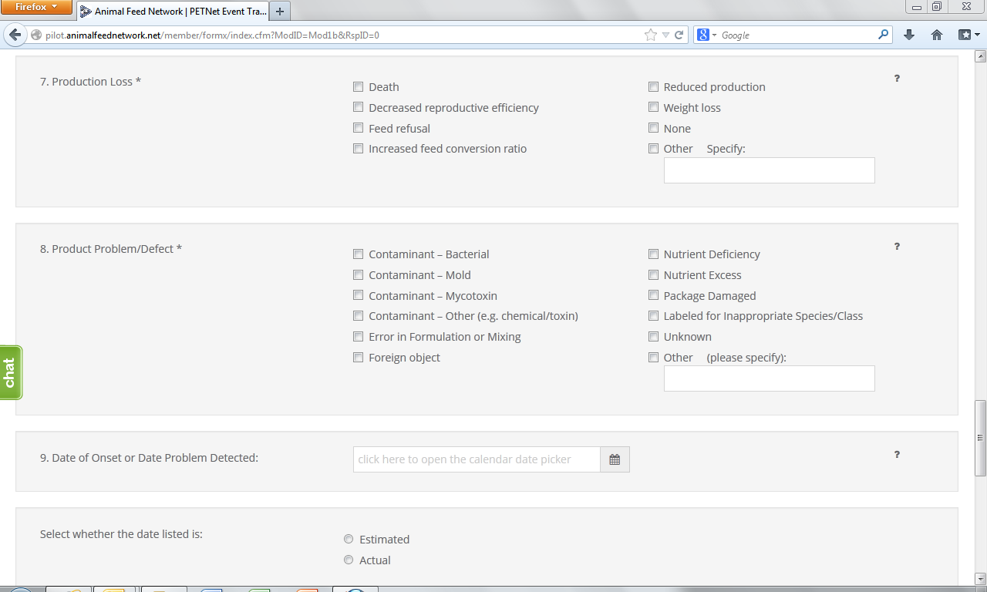This screenshot has height=592, width=987.
Task: Open the Downloads arrow icon
Action: tap(909, 35)
